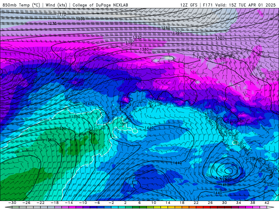Click the -22 value on temperature scale
The width and height of the screenshot is (279, 209).
tap(40, 203)
